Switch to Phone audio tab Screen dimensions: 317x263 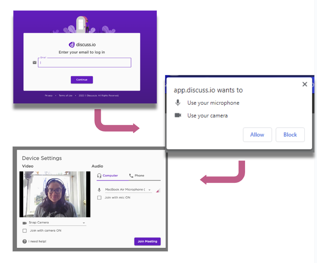tap(139, 176)
